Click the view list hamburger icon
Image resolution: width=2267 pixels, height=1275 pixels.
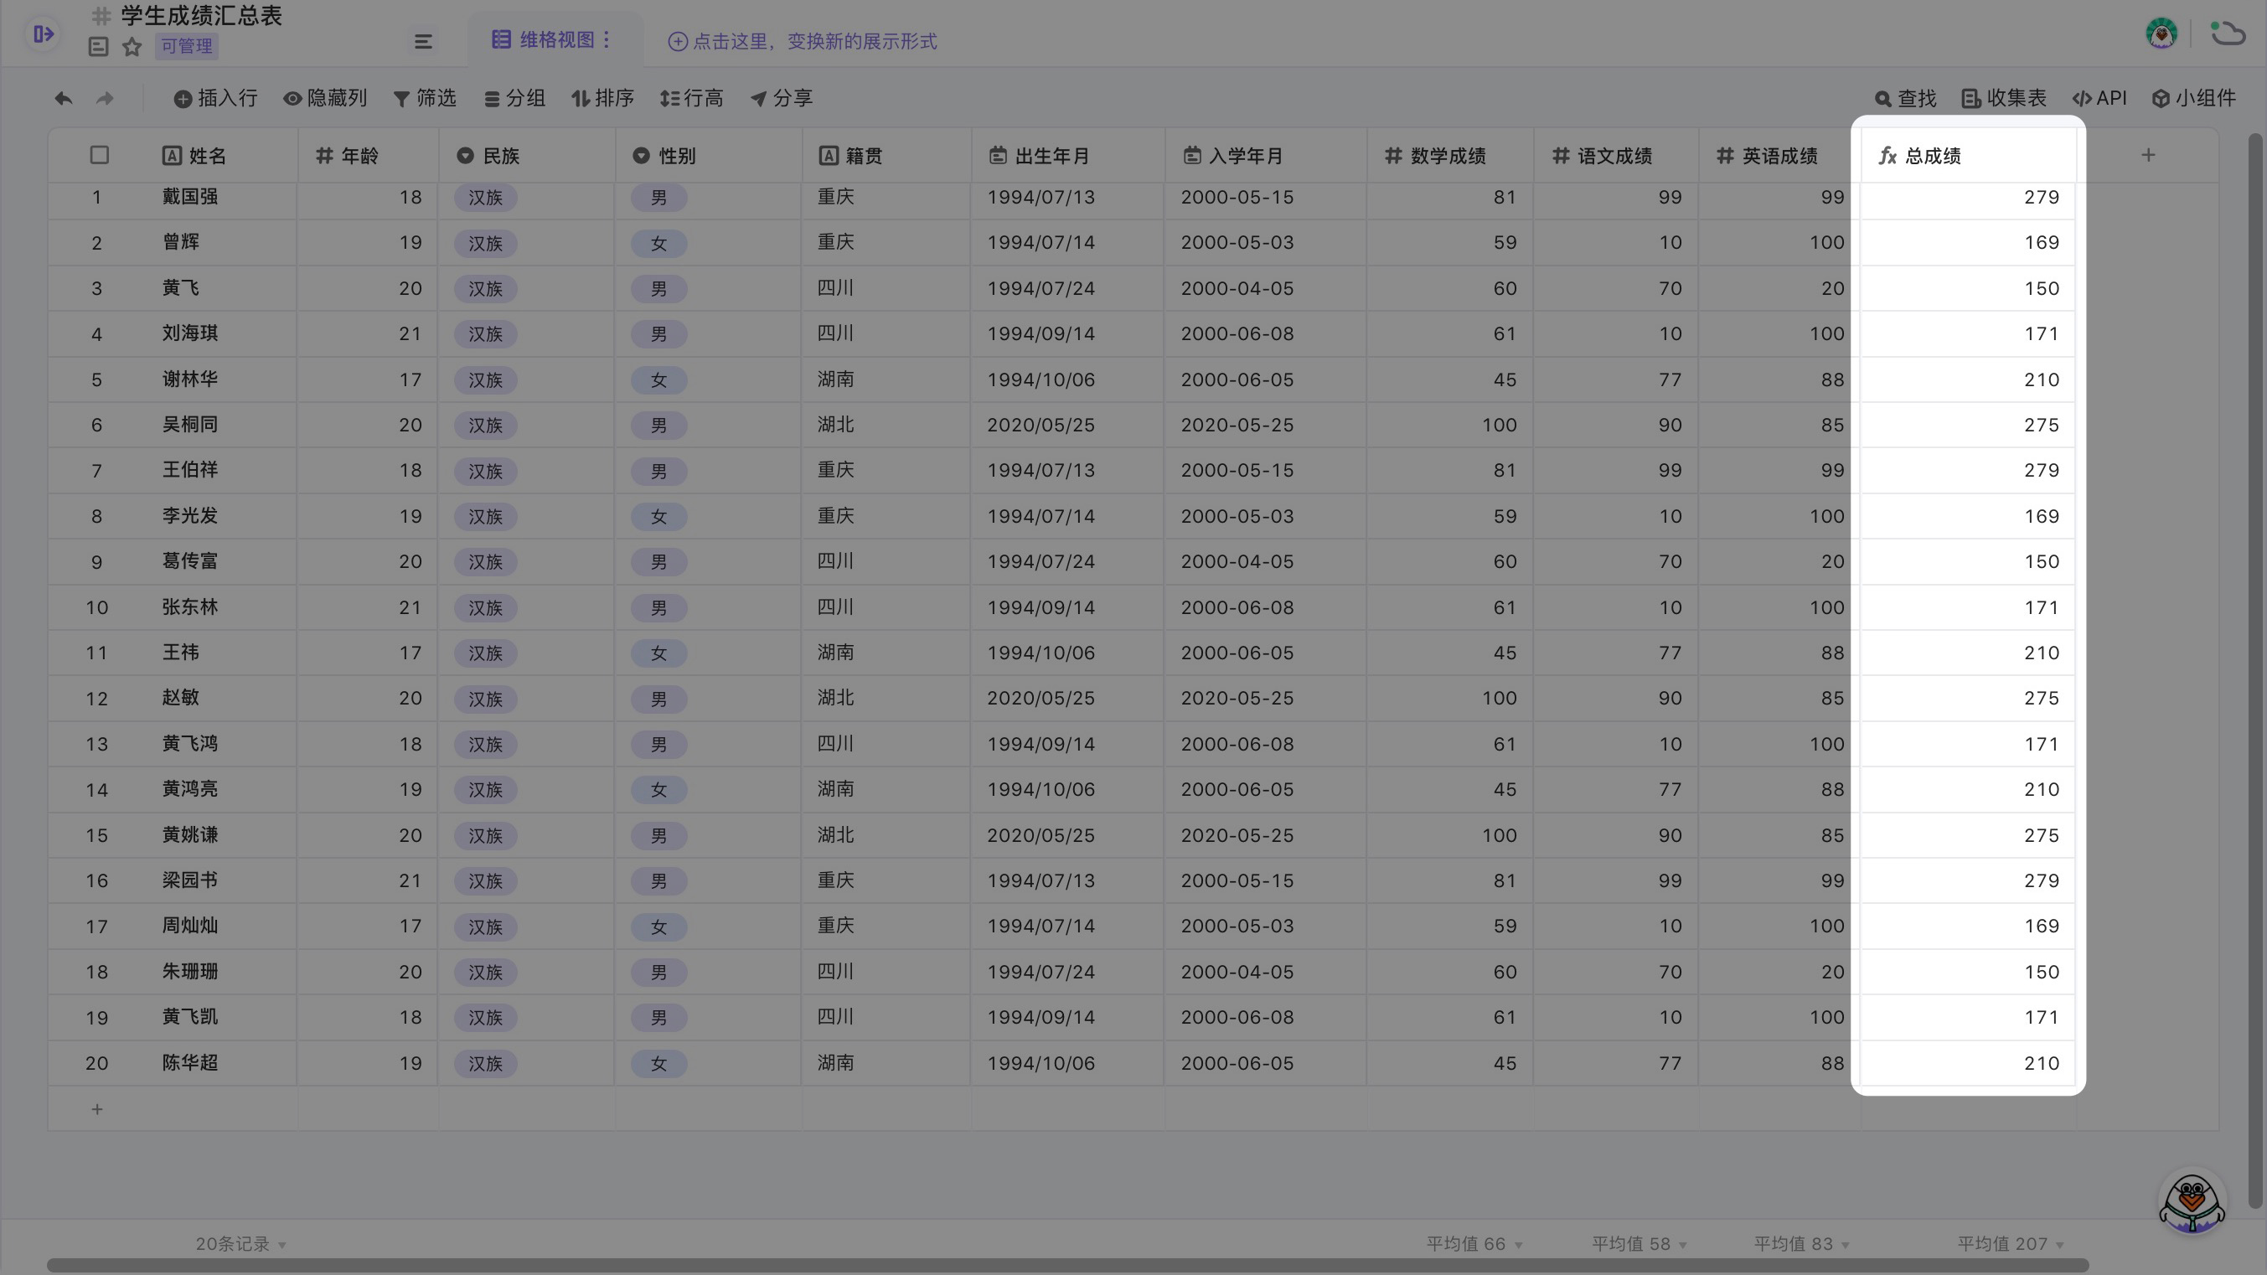coord(423,41)
